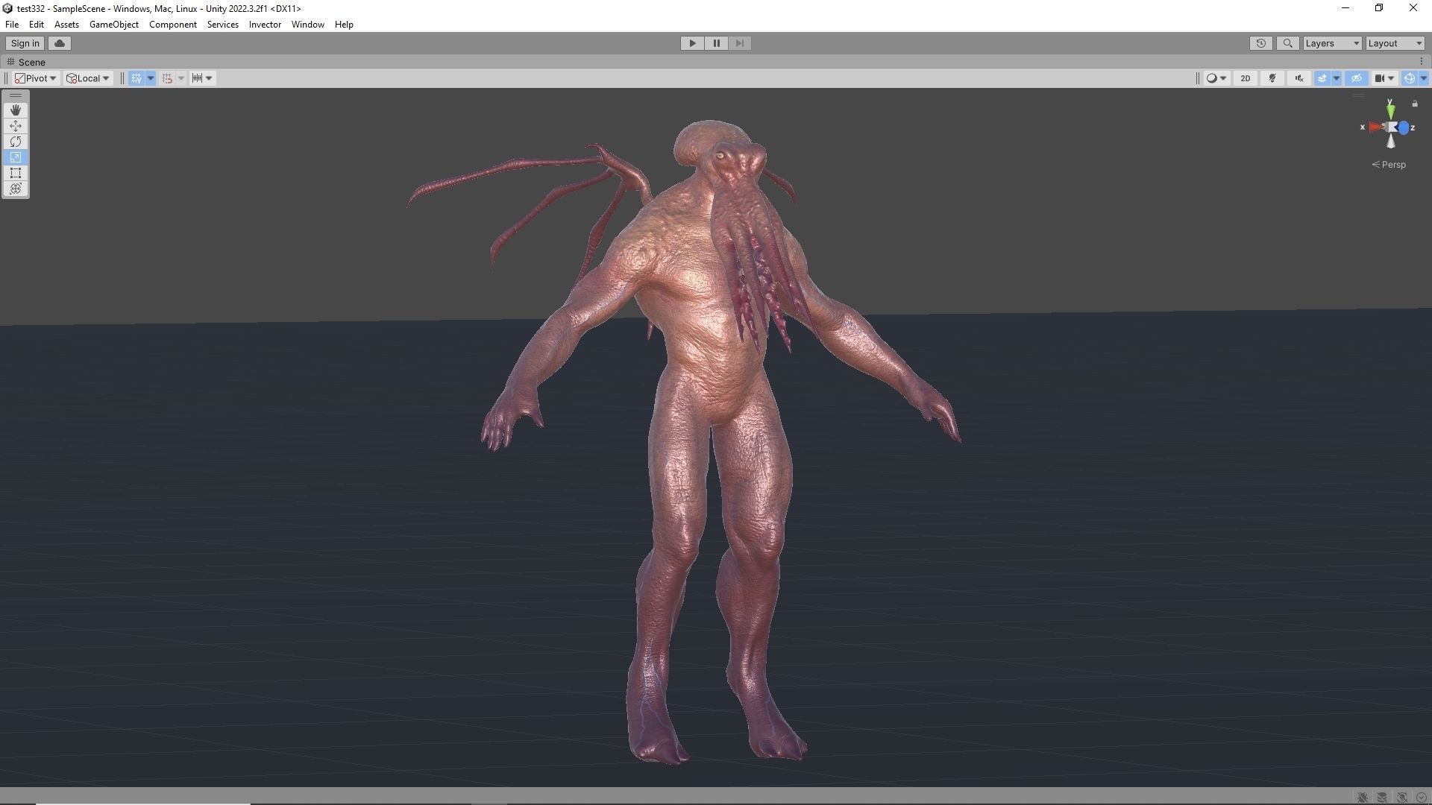This screenshot has height=805, width=1432.
Task: Click the global search magnifier icon
Action: (1287, 43)
